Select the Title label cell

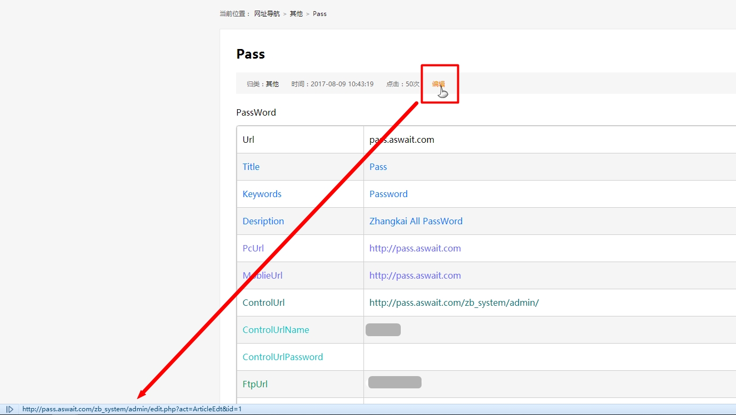tap(251, 167)
